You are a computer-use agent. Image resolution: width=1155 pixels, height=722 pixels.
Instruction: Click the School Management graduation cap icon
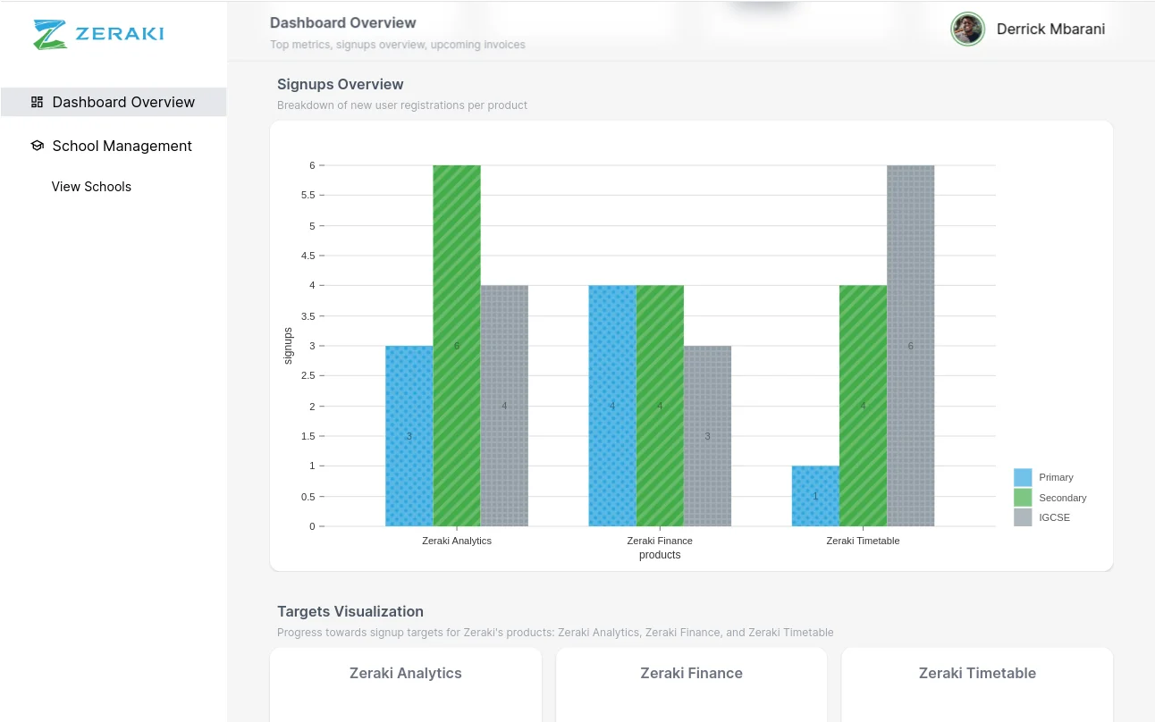[x=37, y=146]
